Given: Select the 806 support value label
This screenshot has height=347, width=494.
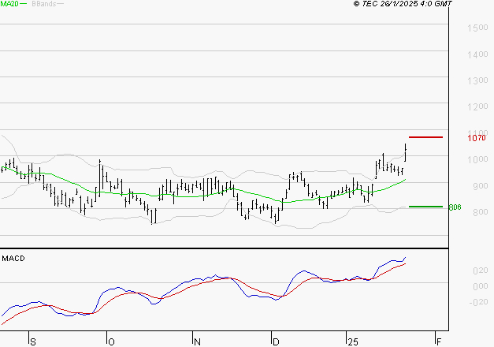Looking at the screenshot, I should pyautogui.click(x=454, y=208).
